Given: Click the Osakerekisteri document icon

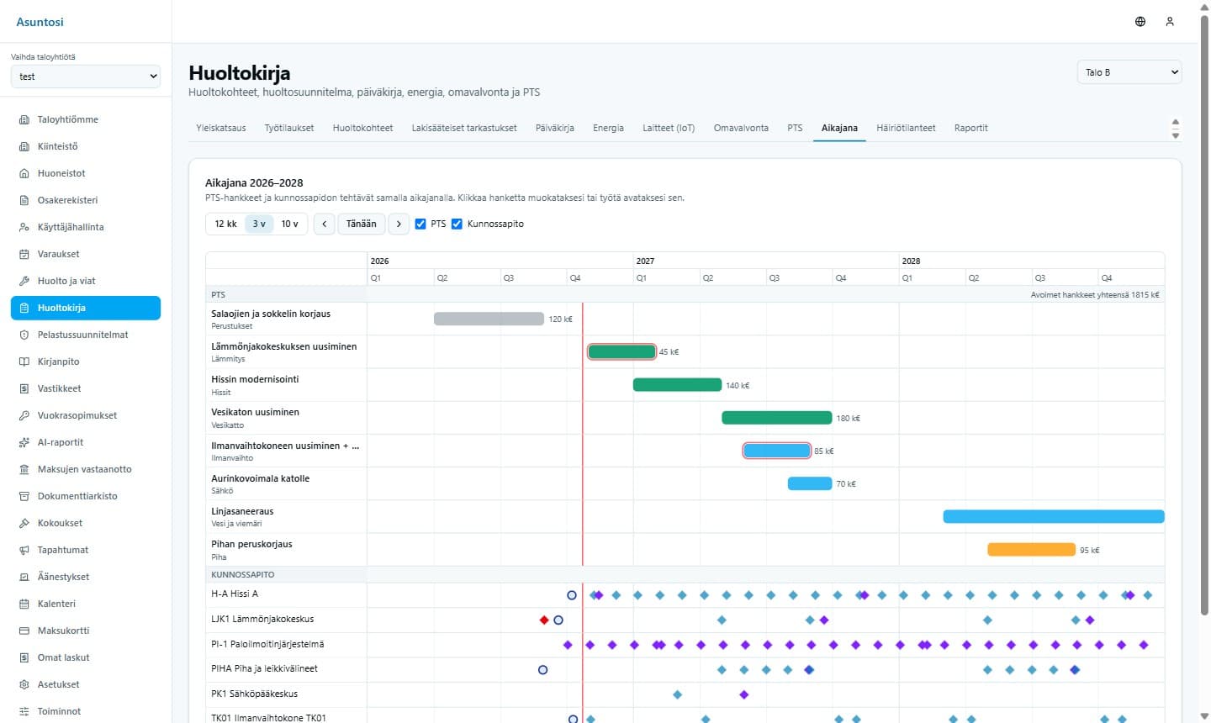Looking at the screenshot, I should 24,200.
